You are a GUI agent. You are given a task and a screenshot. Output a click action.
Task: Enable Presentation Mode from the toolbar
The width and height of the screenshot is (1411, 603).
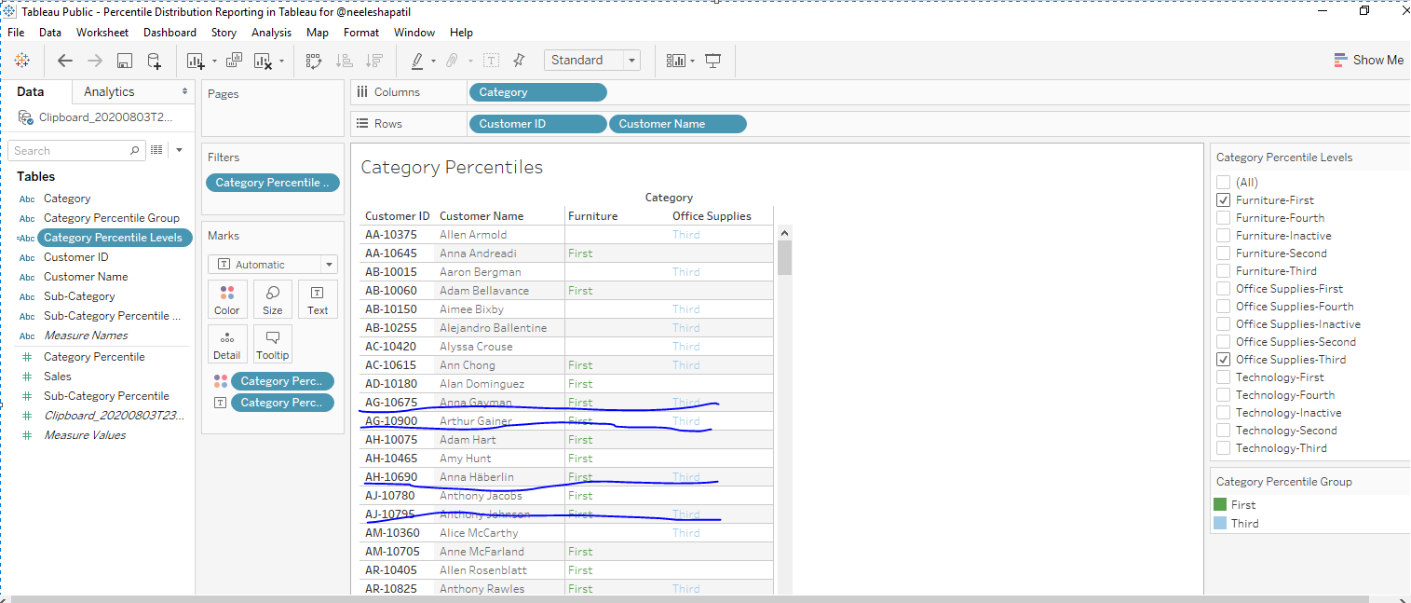click(712, 60)
